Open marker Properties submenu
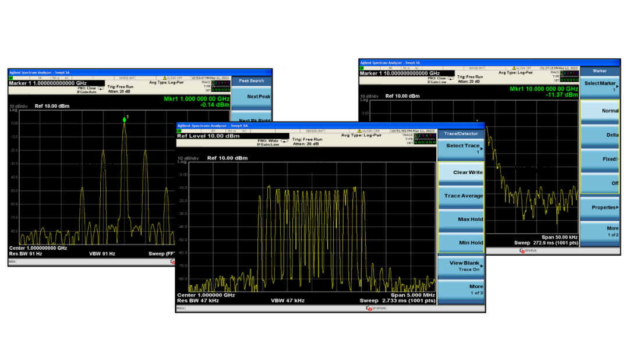629x354 pixels. pos(600,208)
